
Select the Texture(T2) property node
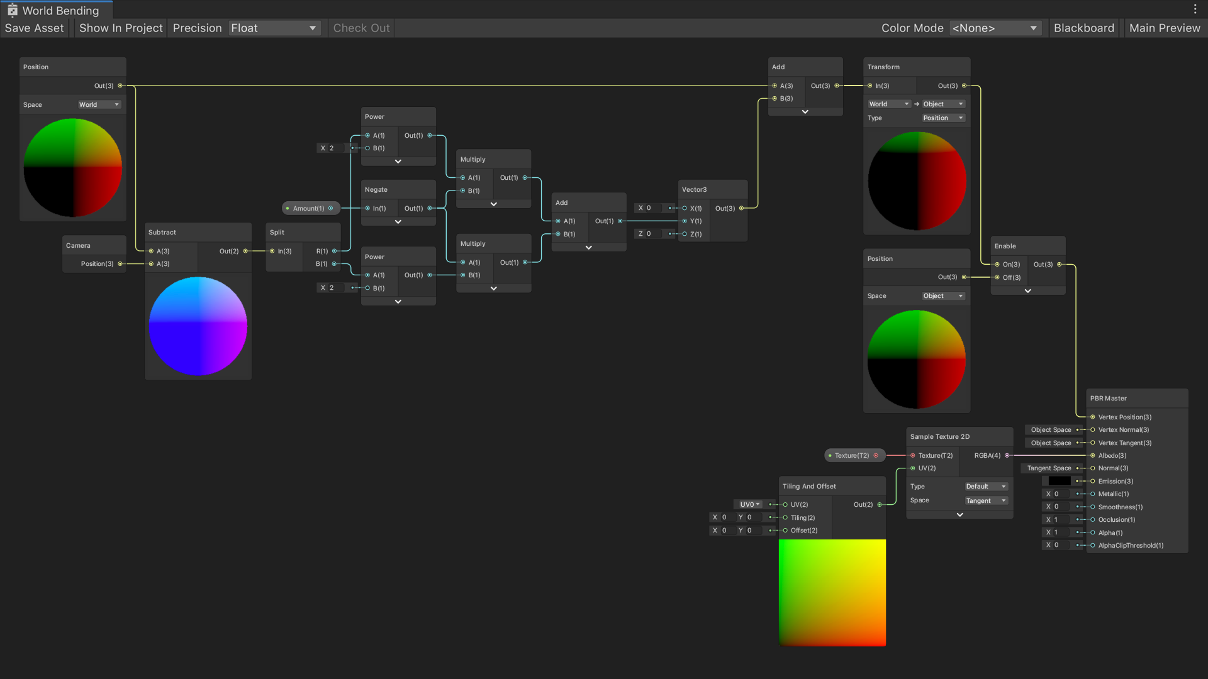[854, 456]
